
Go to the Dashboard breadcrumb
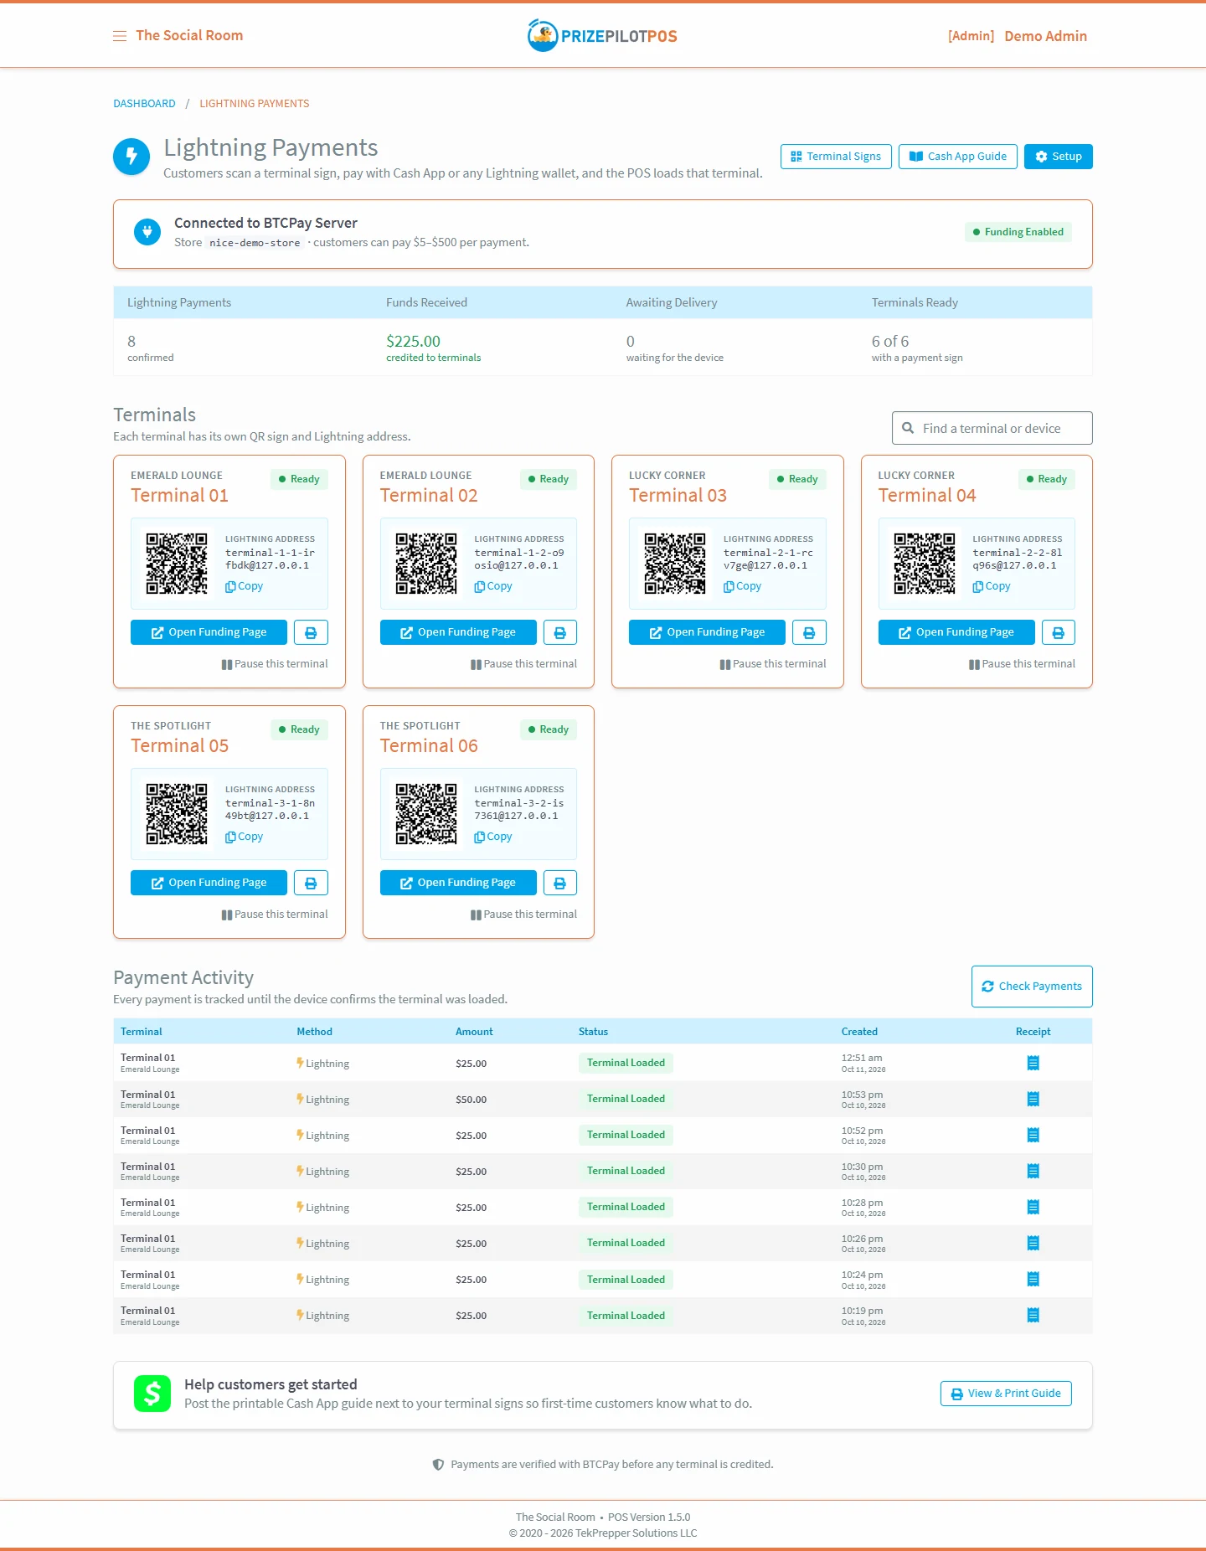tap(145, 104)
